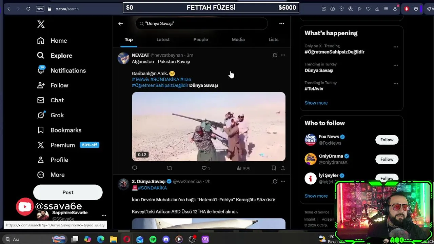Viewport: 434px width, 244px height.
Task: Open Terms of Service footer link
Action: pos(317,212)
